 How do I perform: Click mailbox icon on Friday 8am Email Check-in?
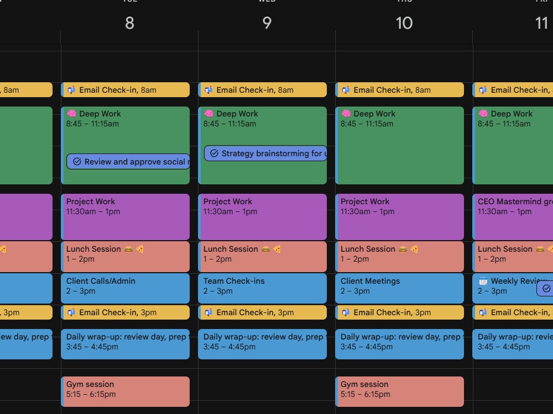(483, 90)
